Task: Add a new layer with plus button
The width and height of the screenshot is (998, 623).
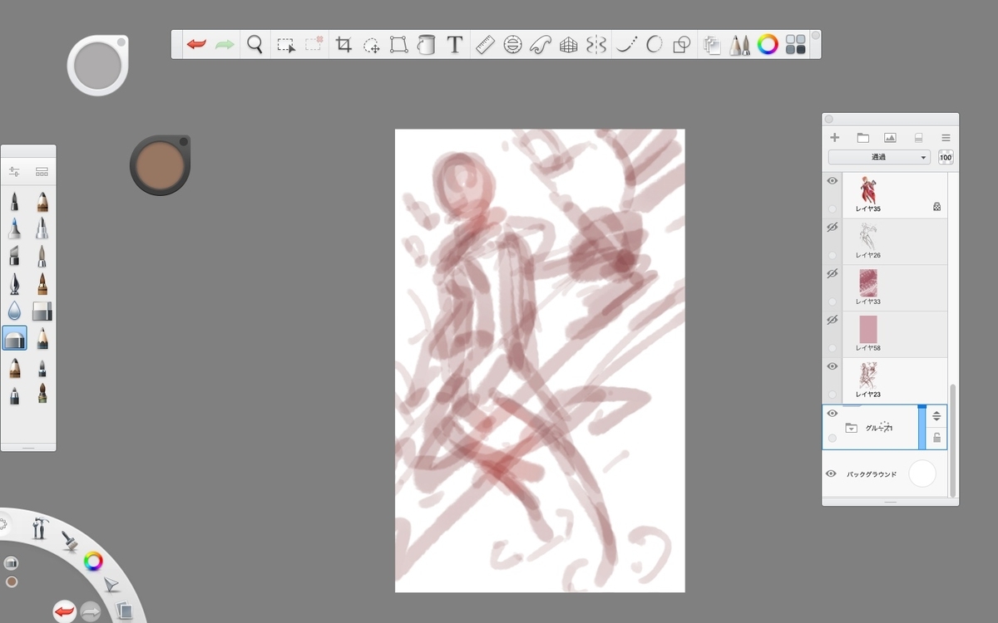Action: [835, 138]
